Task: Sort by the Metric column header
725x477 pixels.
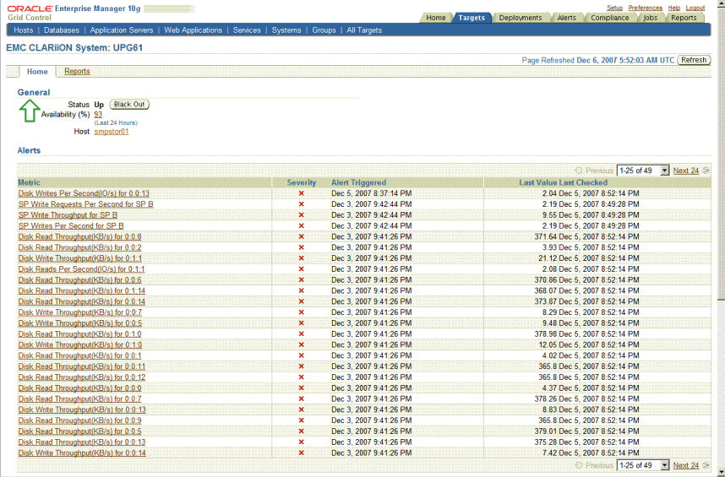Action: pos(29,182)
